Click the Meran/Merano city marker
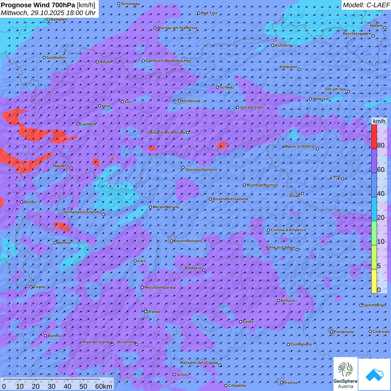391x391 pixels. point(151,207)
